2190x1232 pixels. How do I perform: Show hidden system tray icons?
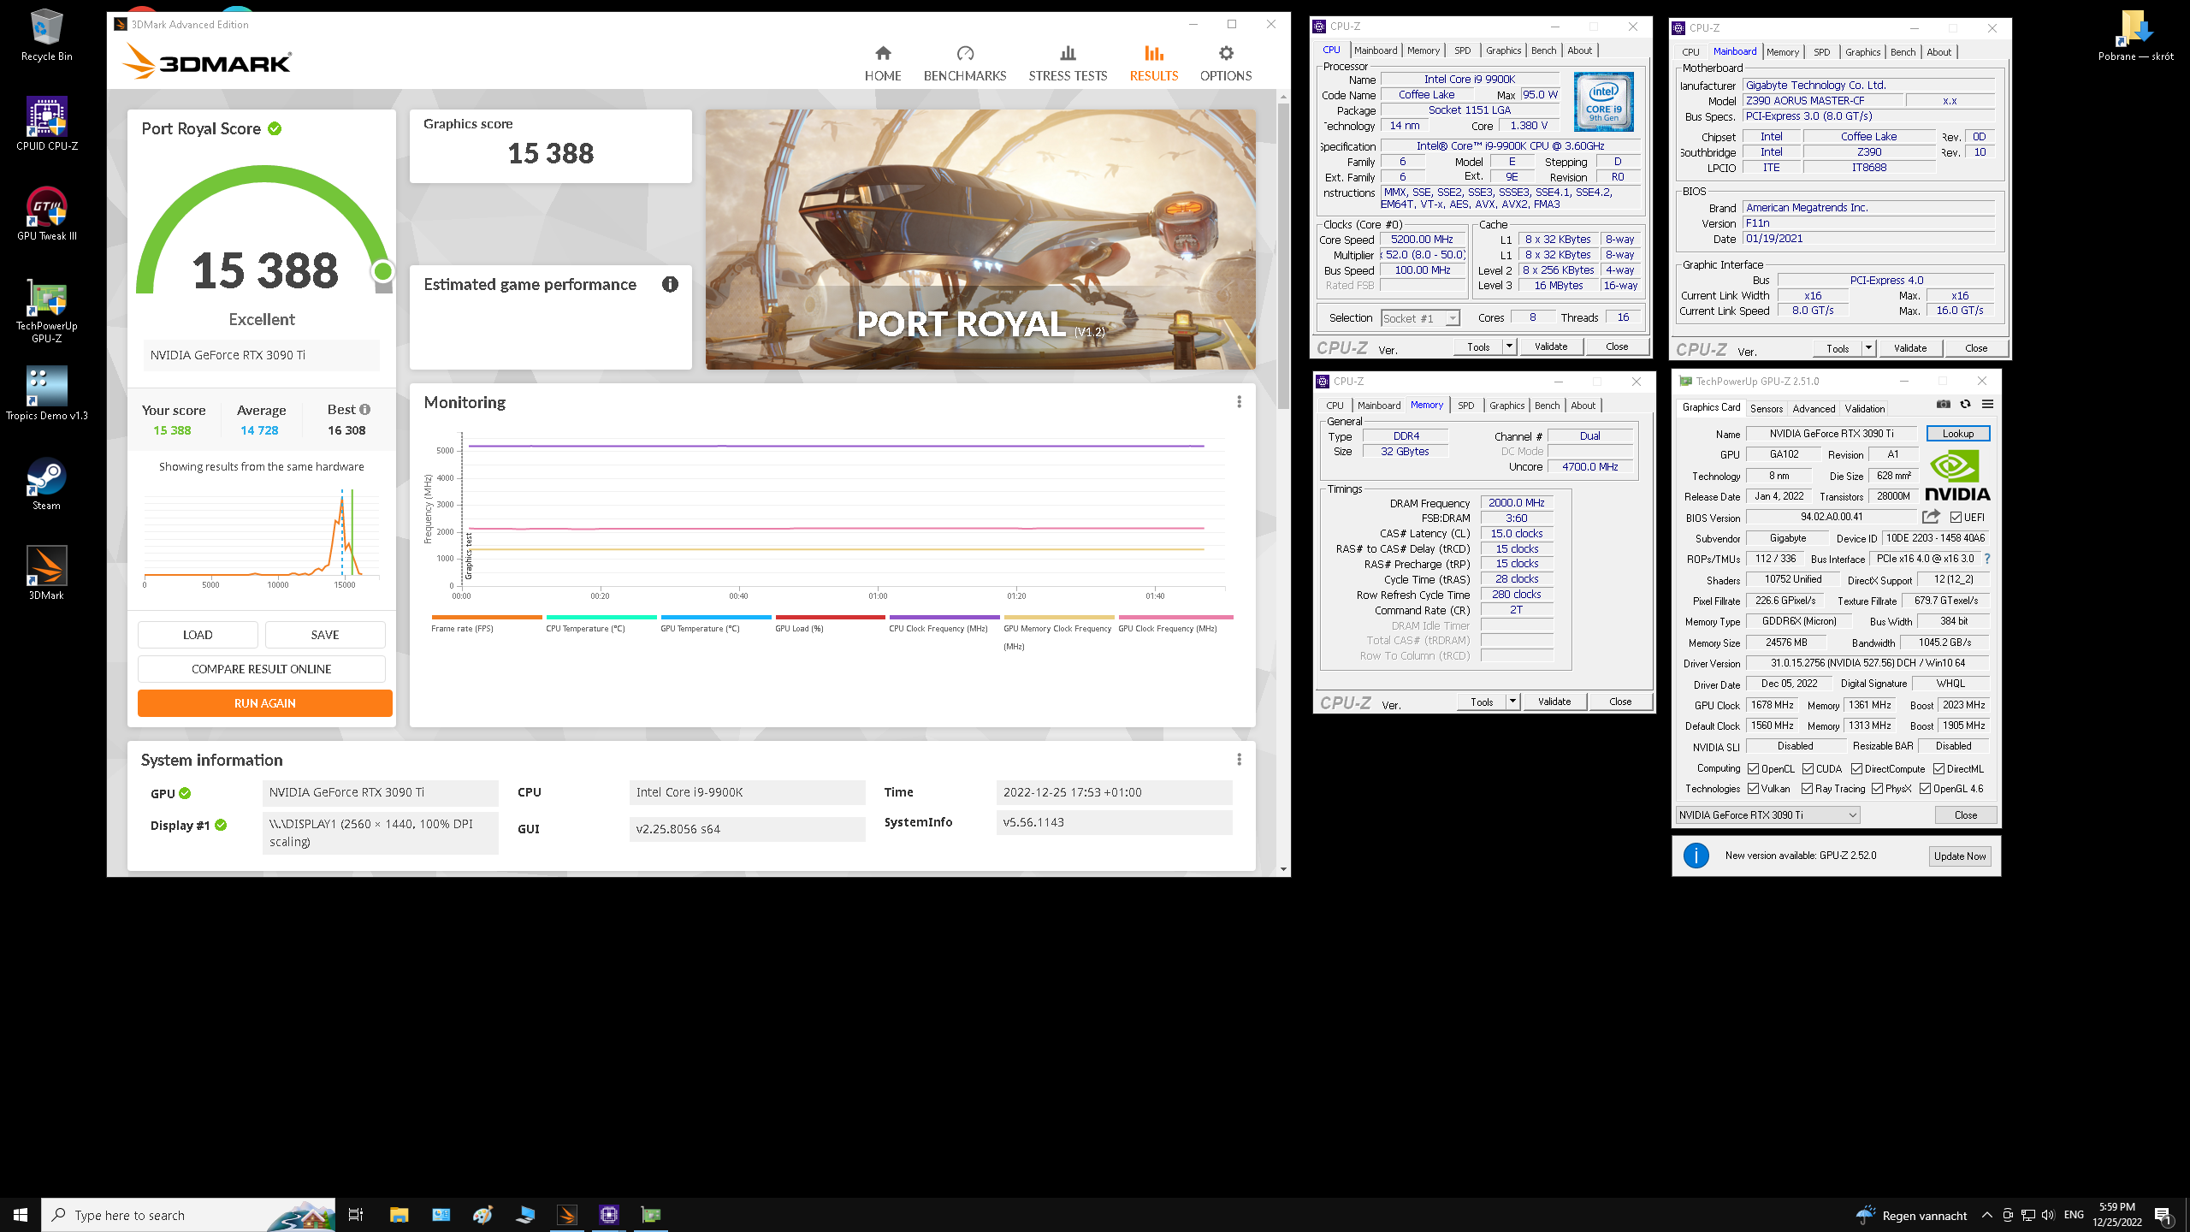pos(1987,1215)
